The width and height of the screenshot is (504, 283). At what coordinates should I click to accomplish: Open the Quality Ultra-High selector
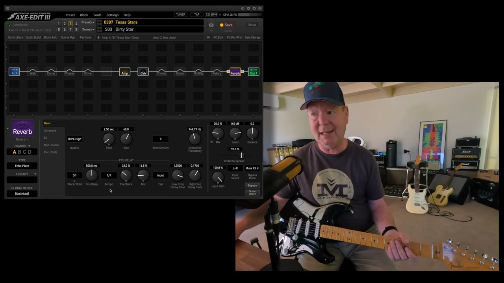pyautogui.click(x=74, y=139)
